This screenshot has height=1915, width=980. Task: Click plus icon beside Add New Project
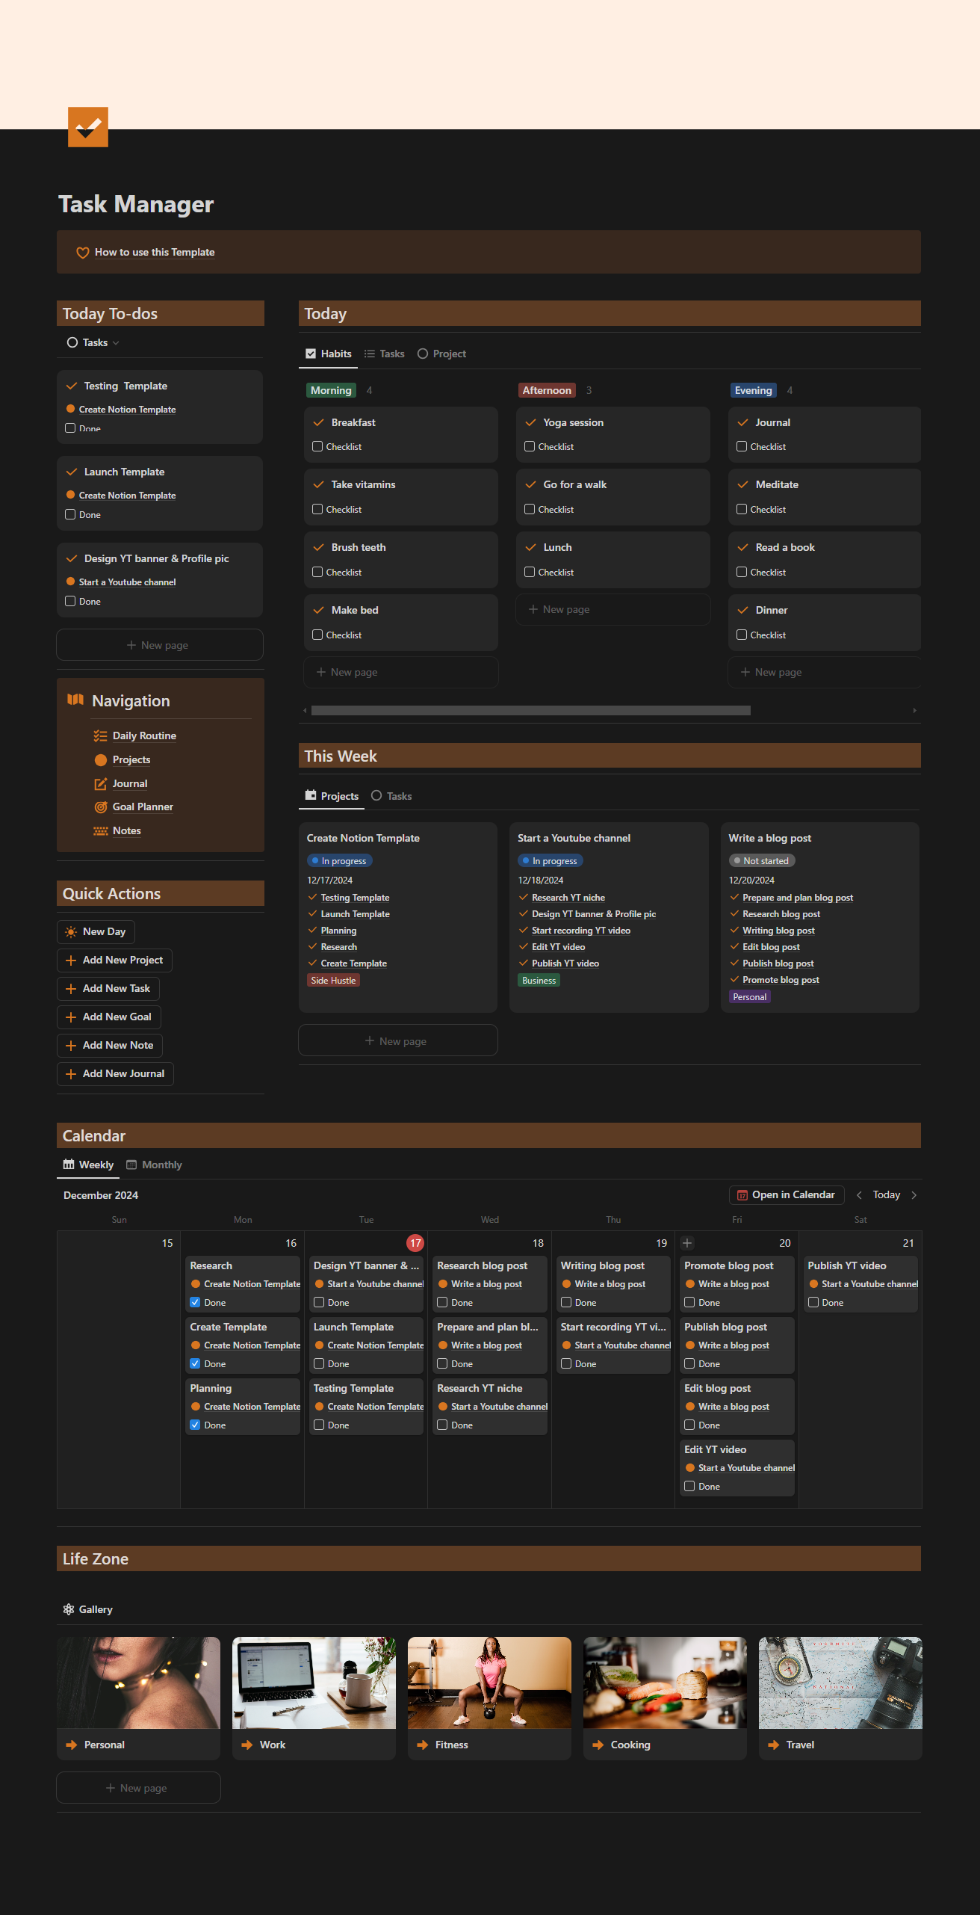tap(71, 960)
